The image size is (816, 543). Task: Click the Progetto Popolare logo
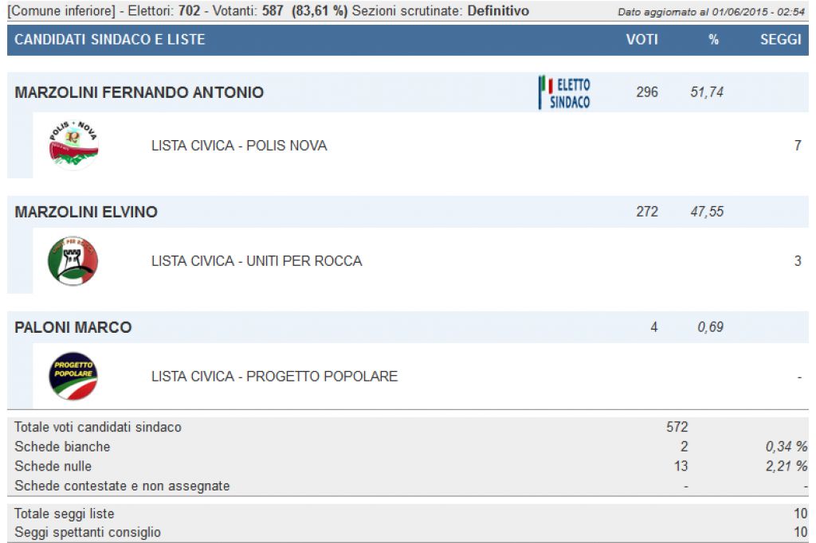click(73, 376)
